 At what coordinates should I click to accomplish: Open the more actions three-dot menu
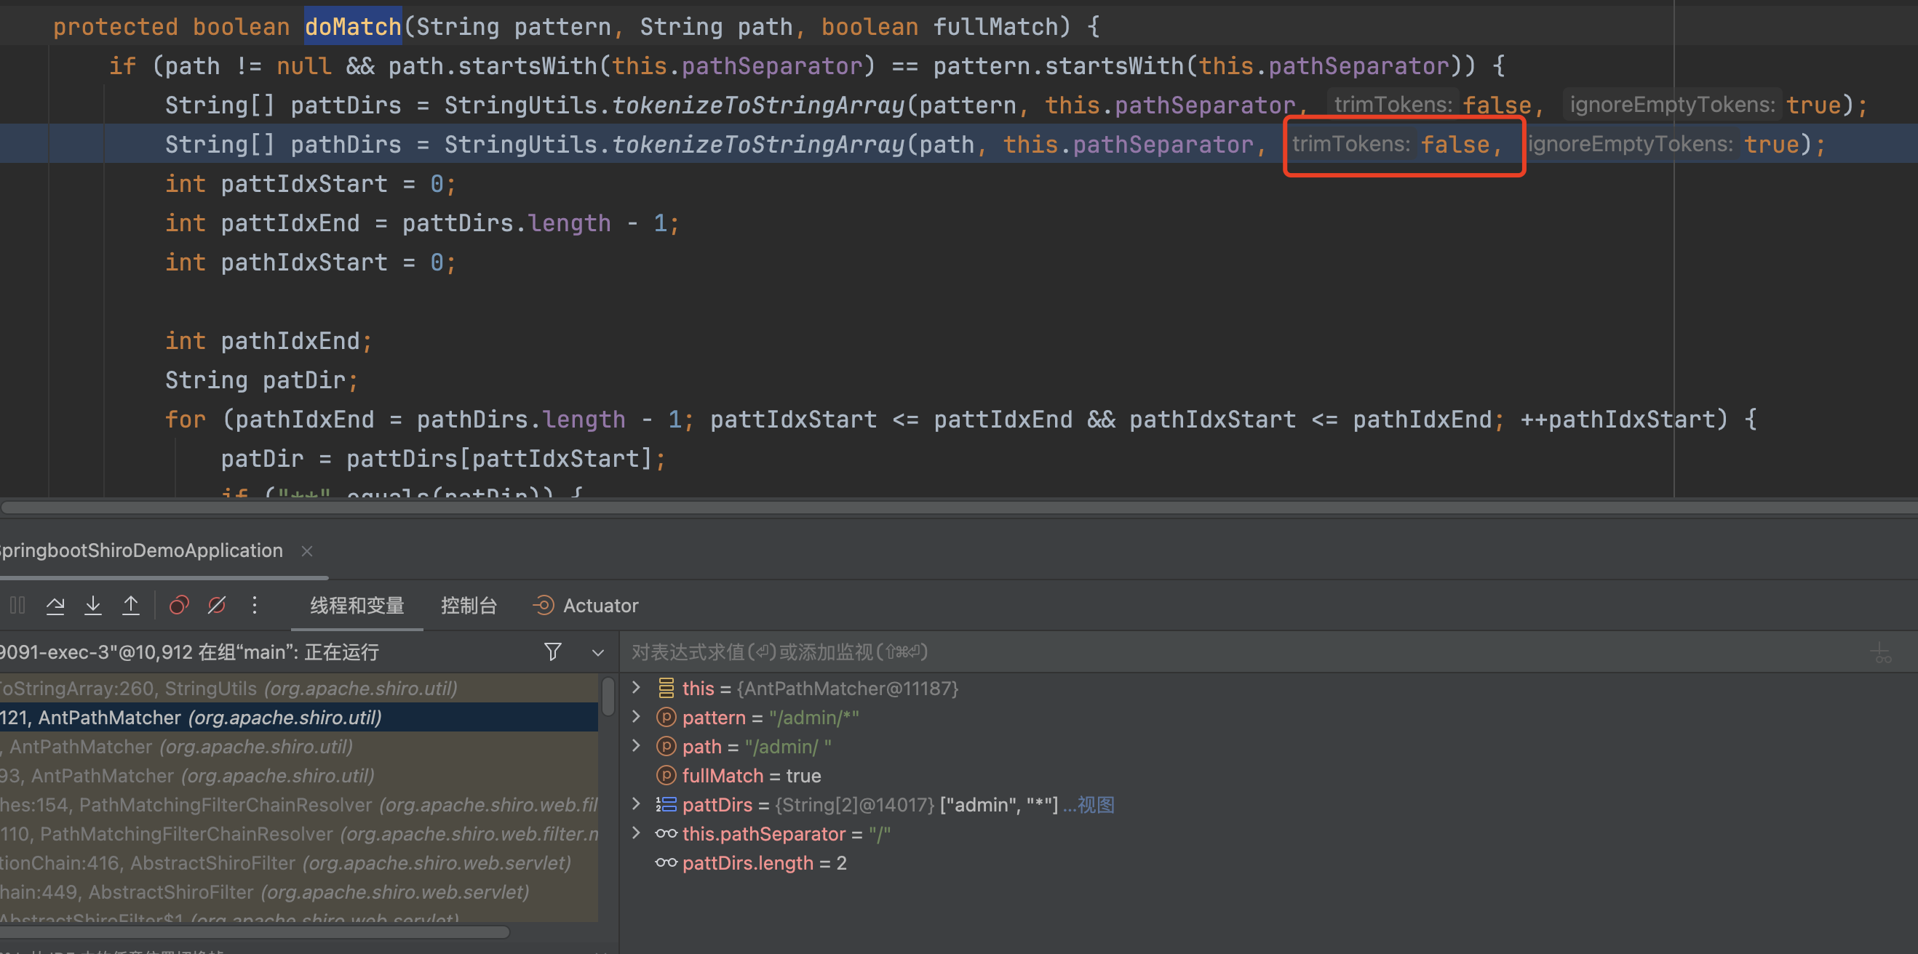(x=255, y=605)
